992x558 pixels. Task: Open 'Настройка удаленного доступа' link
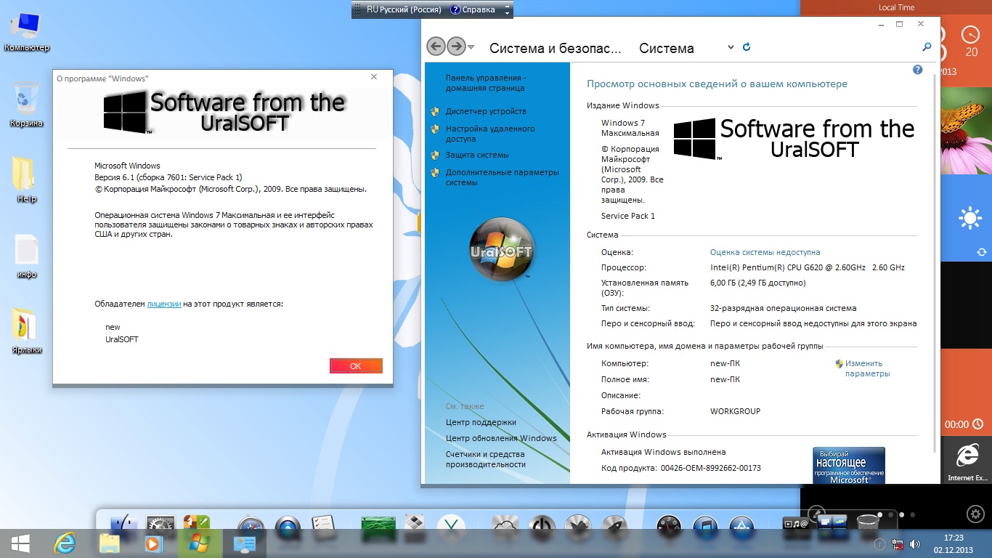(490, 134)
